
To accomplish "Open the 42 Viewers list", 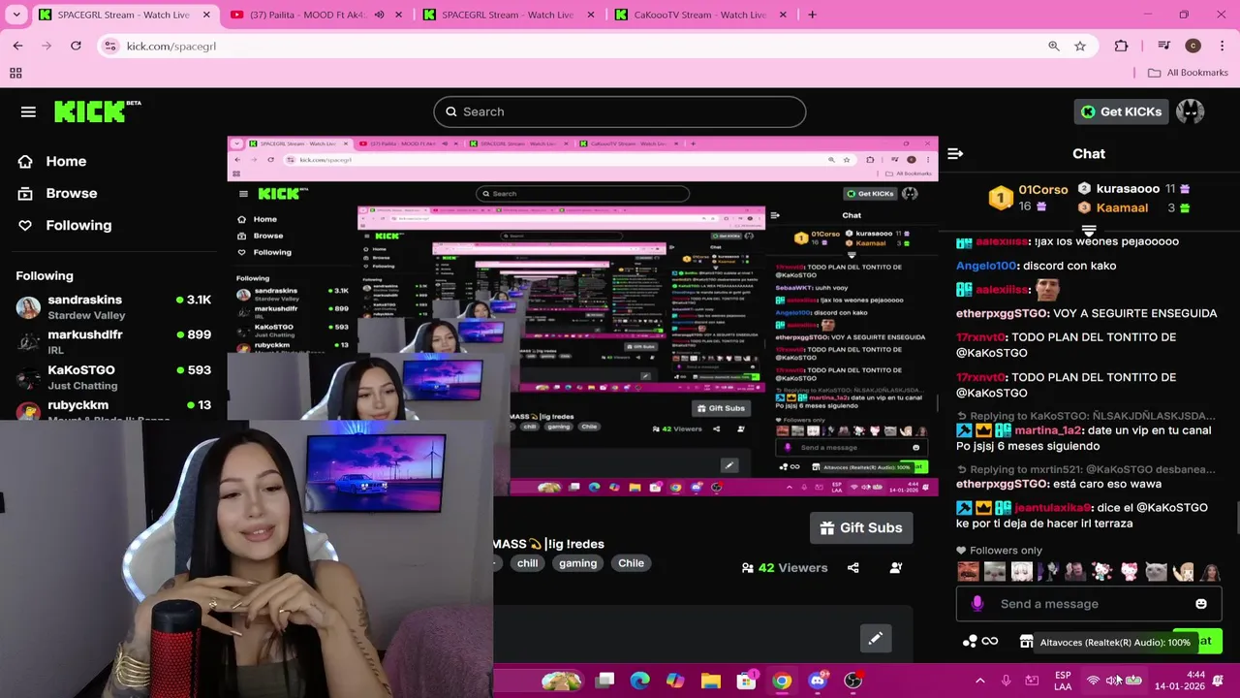I will pyautogui.click(x=785, y=567).
